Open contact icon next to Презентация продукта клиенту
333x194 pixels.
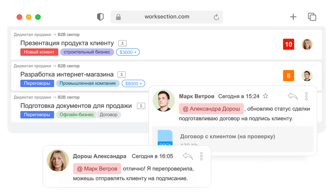(123, 43)
